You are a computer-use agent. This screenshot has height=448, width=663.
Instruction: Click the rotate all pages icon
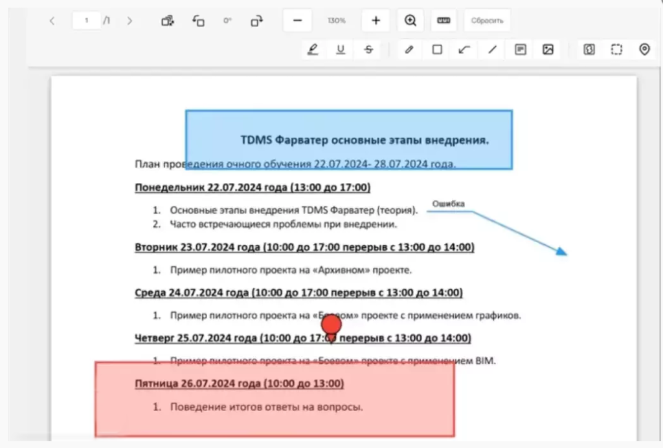click(x=168, y=21)
